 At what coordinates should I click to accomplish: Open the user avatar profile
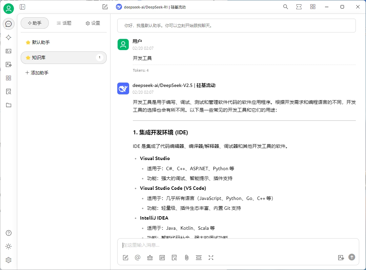tap(8, 8)
